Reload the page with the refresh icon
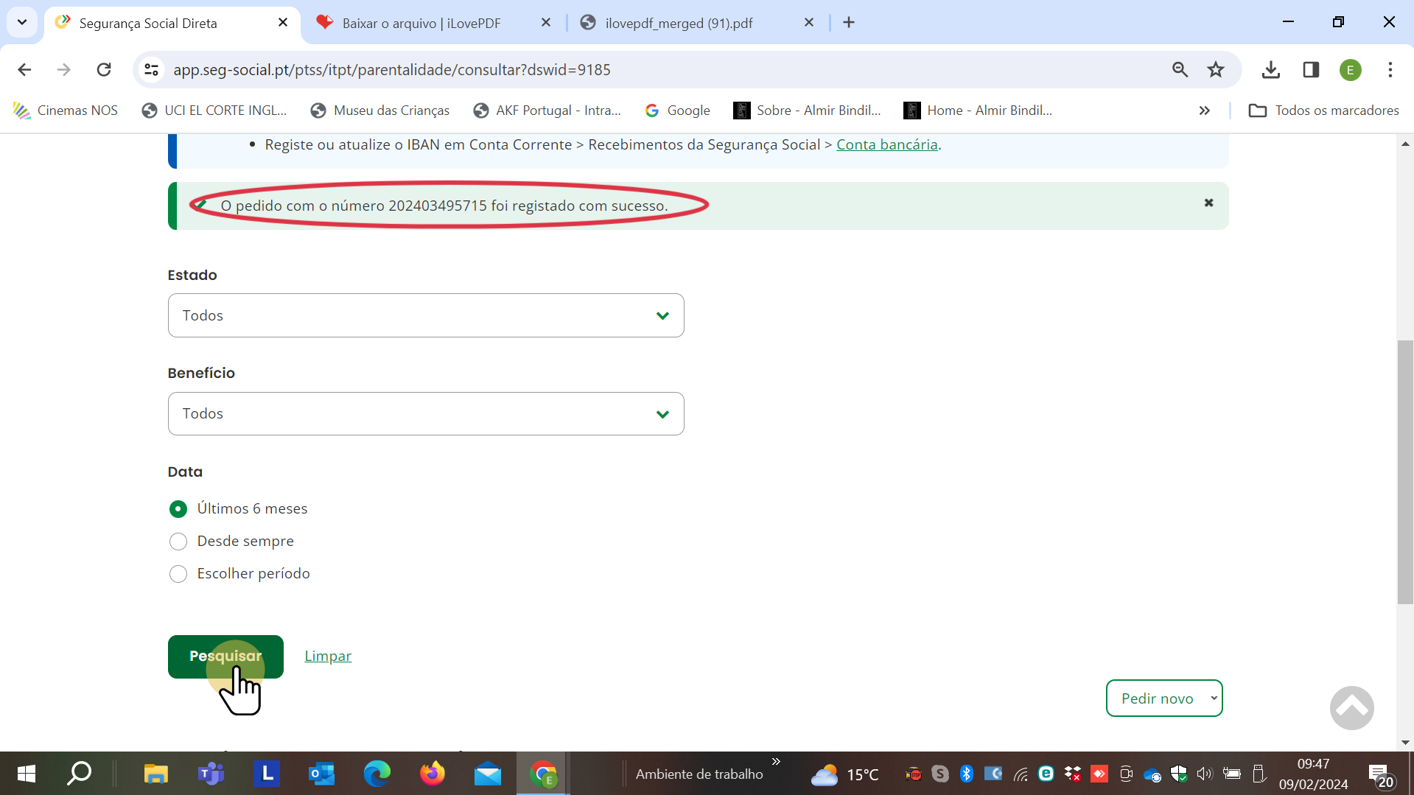The width and height of the screenshot is (1414, 795). pyautogui.click(x=104, y=69)
